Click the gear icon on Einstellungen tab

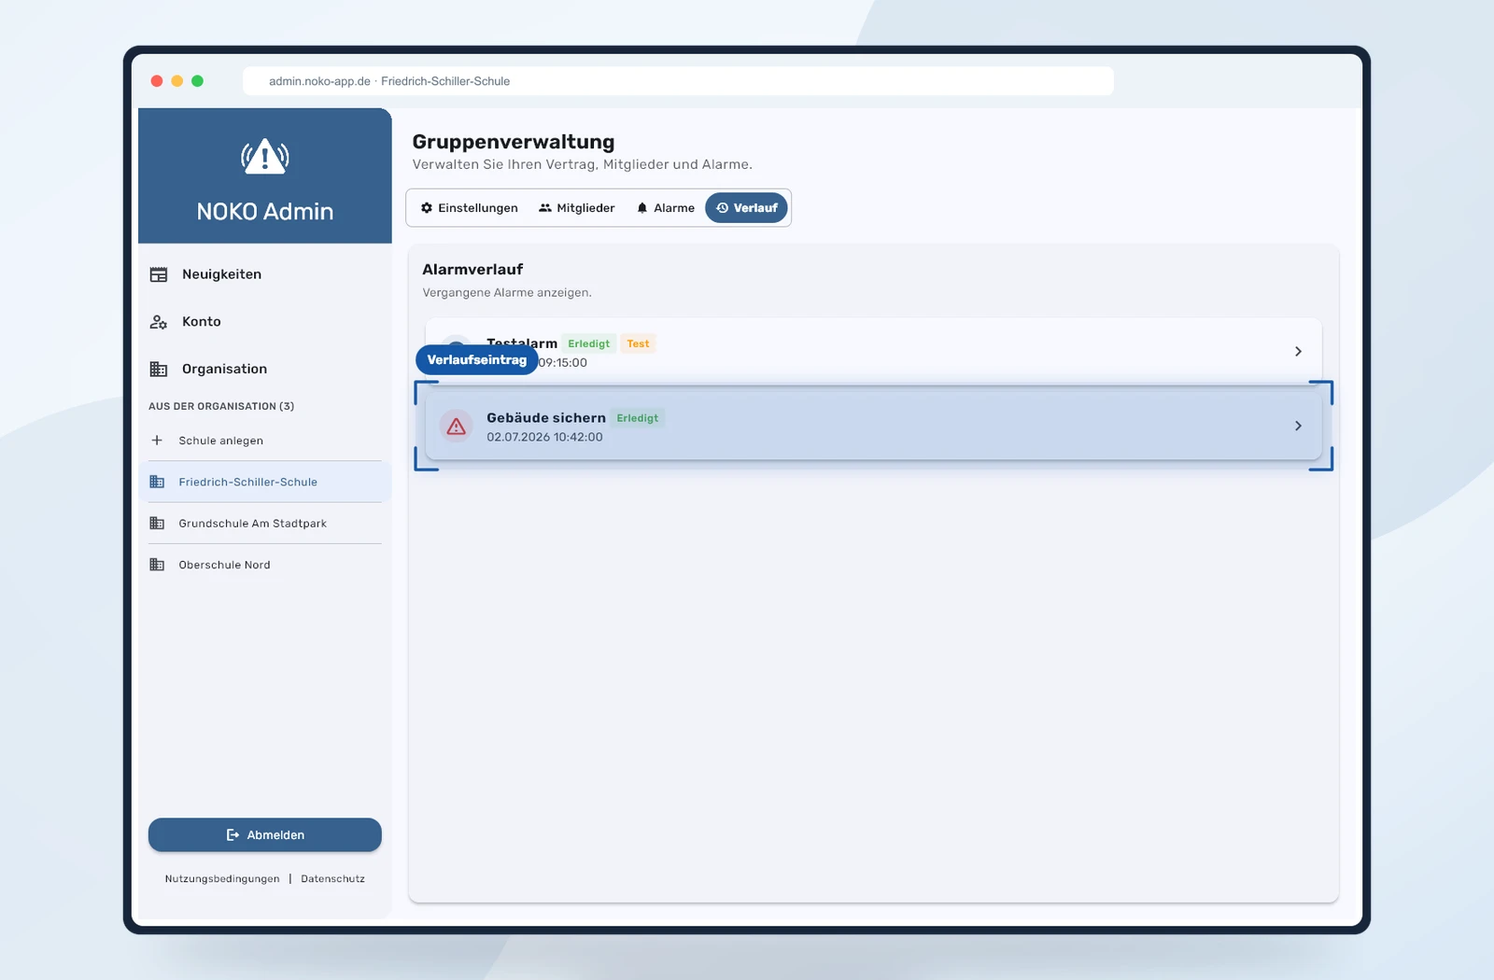point(427,208)
